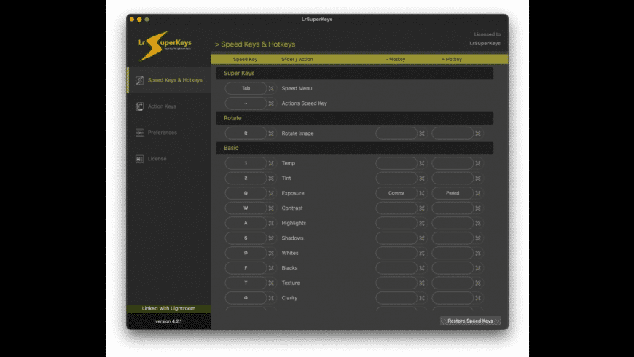Click Restore Speed Keys button
Viewport: 634px width, 357px height.
[x=470, y=321]
